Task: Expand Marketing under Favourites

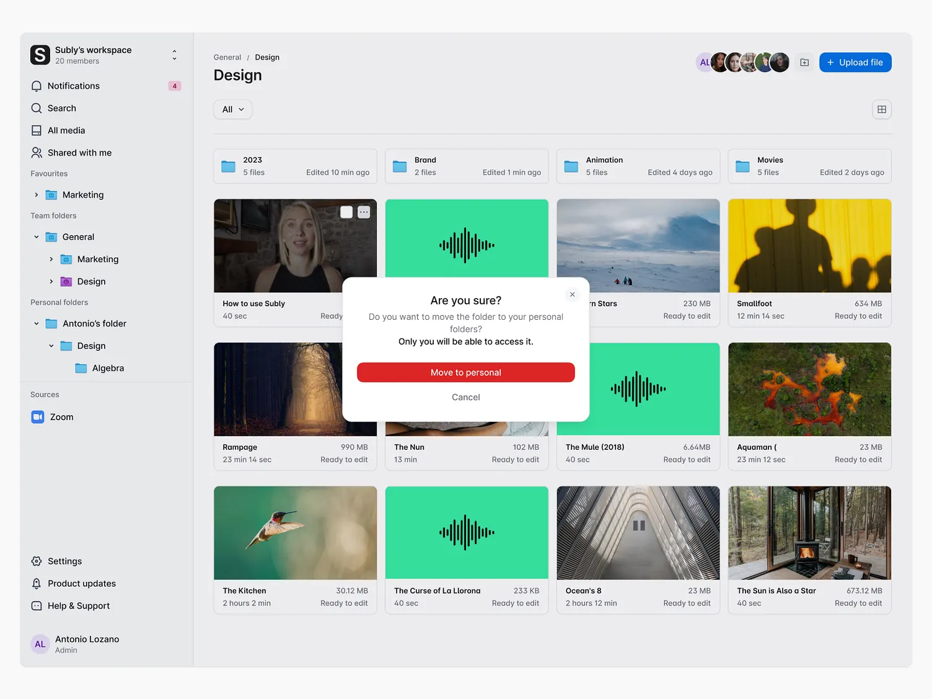Action: [x=37, y=195]
